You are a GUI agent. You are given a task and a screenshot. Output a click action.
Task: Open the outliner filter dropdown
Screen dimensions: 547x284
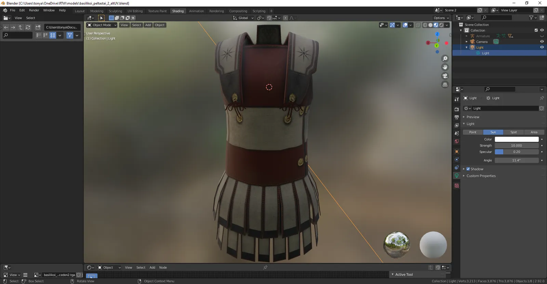point(533,17)
